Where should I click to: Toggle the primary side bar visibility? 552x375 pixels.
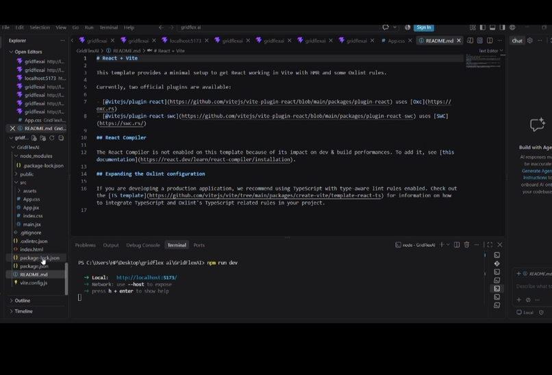pos(483,27)
